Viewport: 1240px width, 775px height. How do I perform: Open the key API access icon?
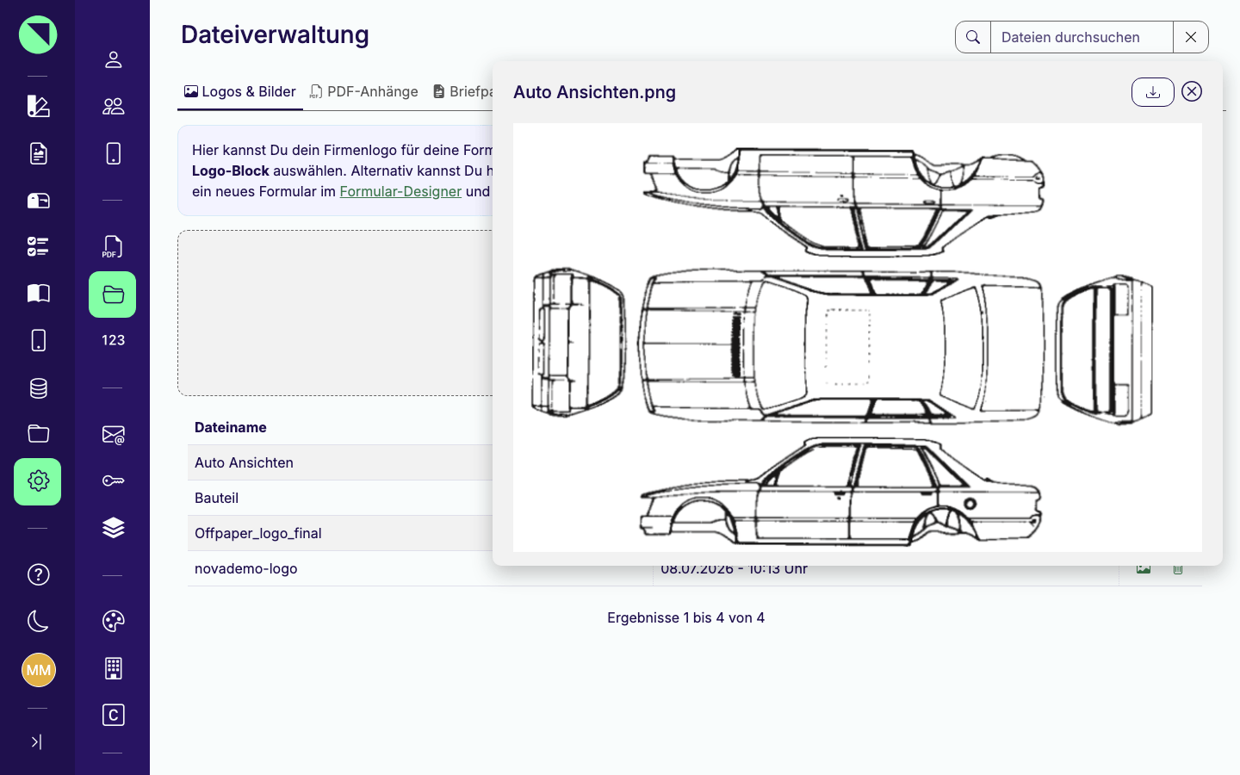click(x=113, y=480)
